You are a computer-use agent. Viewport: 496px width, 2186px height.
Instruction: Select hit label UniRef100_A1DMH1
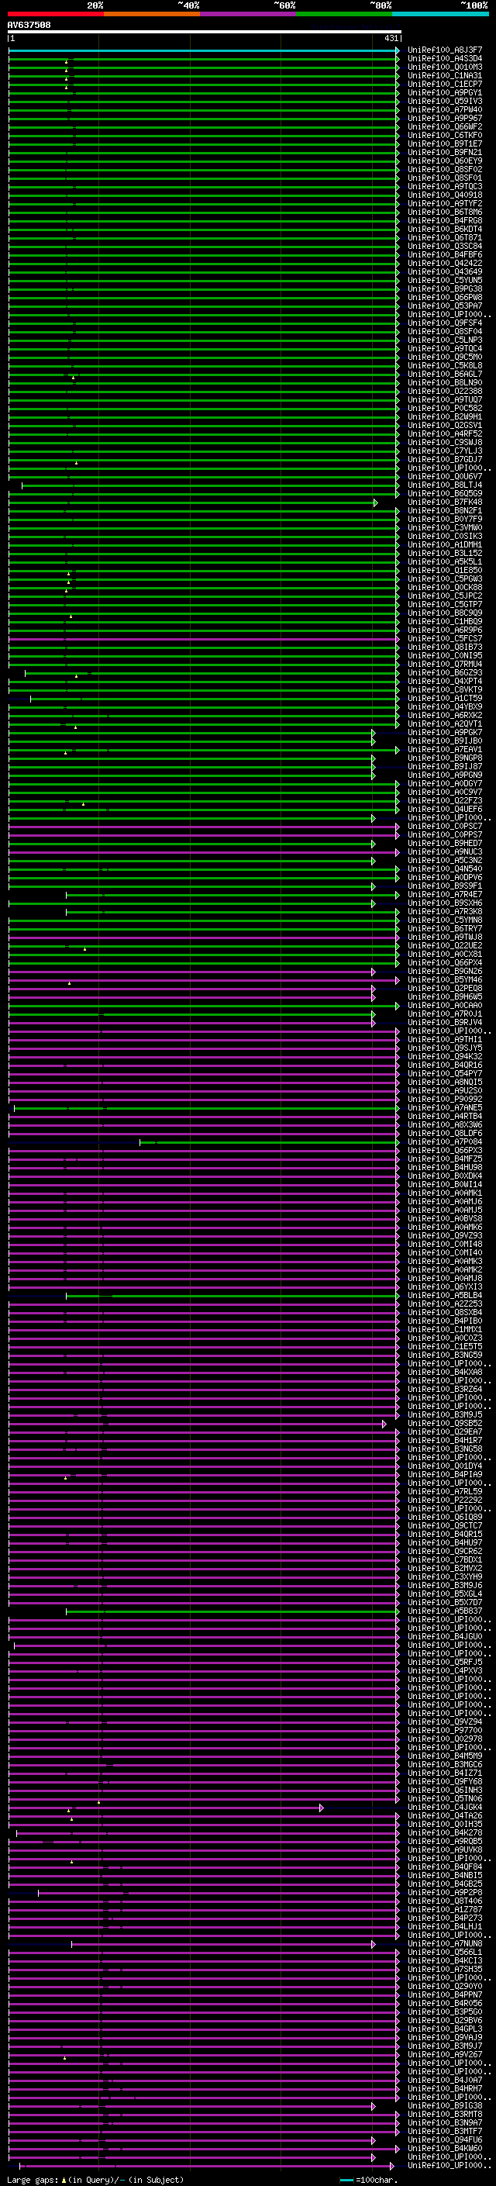tap(445, 545)
